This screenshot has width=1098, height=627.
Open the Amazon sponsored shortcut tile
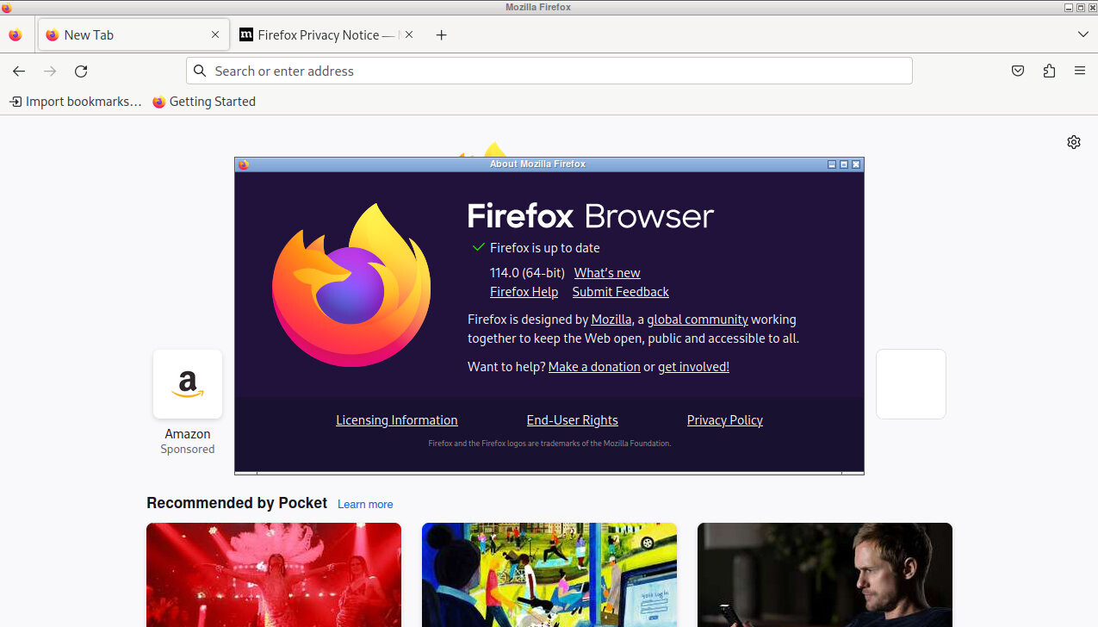(188, 384)
